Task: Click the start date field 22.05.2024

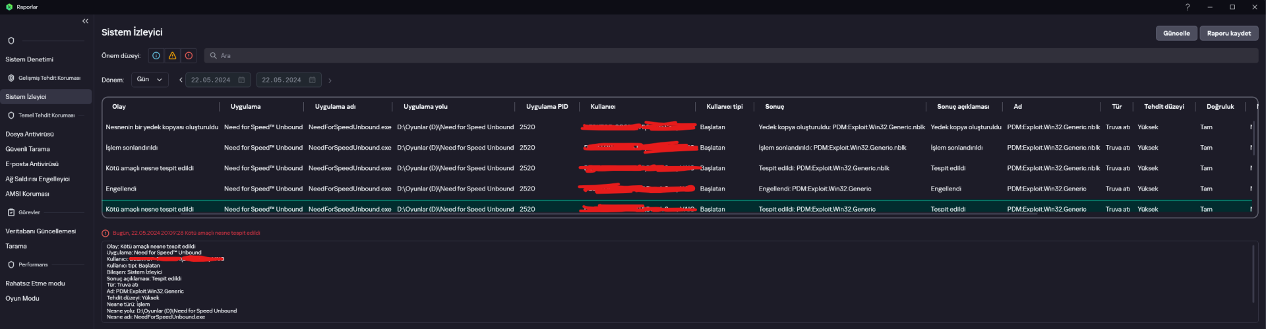Action: click(218, 80)
